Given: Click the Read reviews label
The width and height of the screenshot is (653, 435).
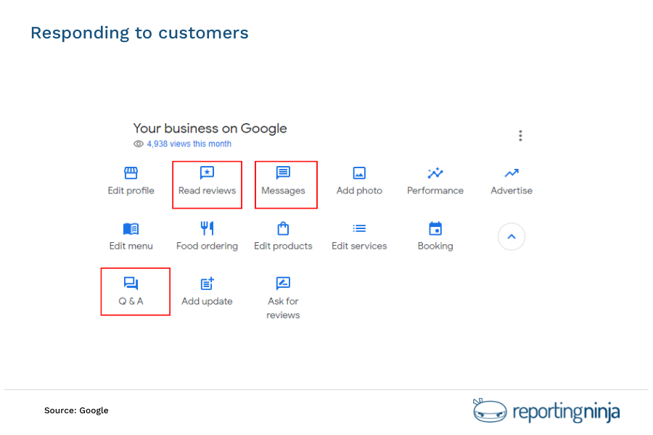Looking at the screenshot, I should pyautogui.click(x=207, y=190).
